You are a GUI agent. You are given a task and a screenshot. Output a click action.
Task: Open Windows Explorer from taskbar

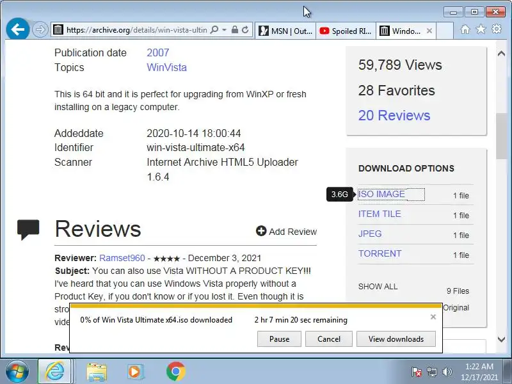pyautogui.click(x=97, y=372)
